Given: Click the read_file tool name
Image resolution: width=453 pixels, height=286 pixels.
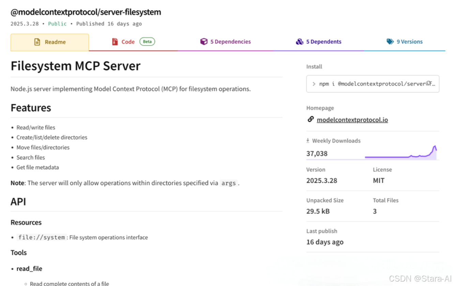Looking at the screenshot, I should tap(29, 269).
